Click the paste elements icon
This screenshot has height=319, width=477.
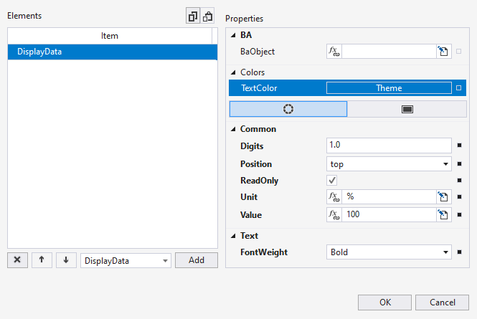coord(208,16)
